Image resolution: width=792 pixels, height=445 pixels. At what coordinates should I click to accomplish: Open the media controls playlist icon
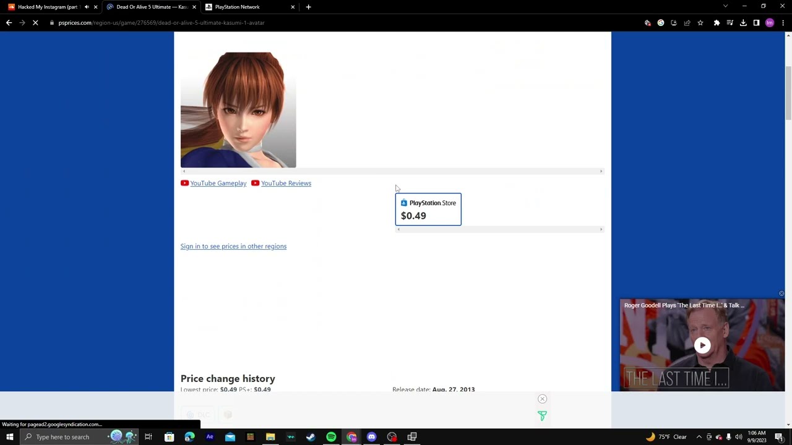(x=730, y=23)
